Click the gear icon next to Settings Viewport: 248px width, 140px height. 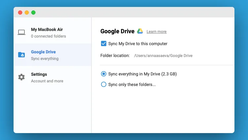pos(21,77)
